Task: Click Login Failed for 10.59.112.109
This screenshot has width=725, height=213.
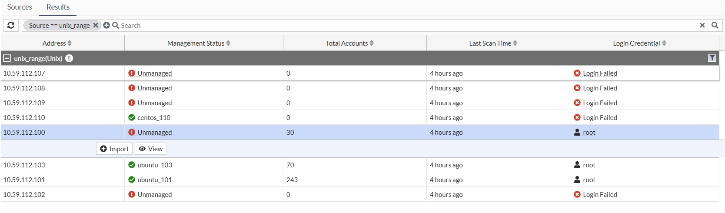Action: point(600,103)
